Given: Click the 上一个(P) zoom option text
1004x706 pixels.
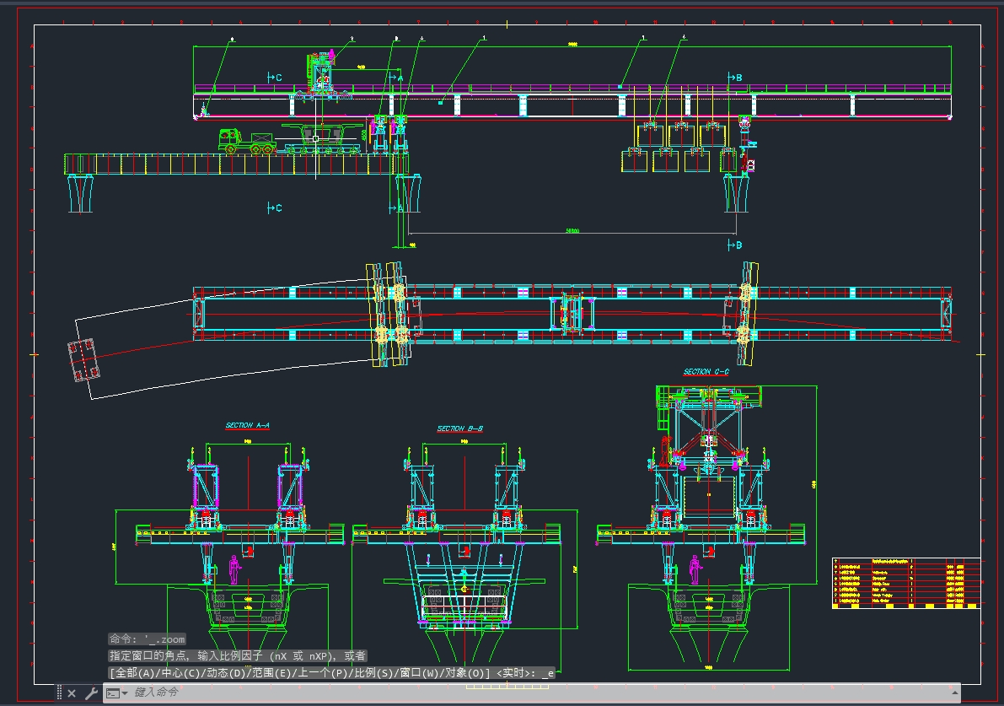Looking at the screenshot, I should [x=321, y=673].
